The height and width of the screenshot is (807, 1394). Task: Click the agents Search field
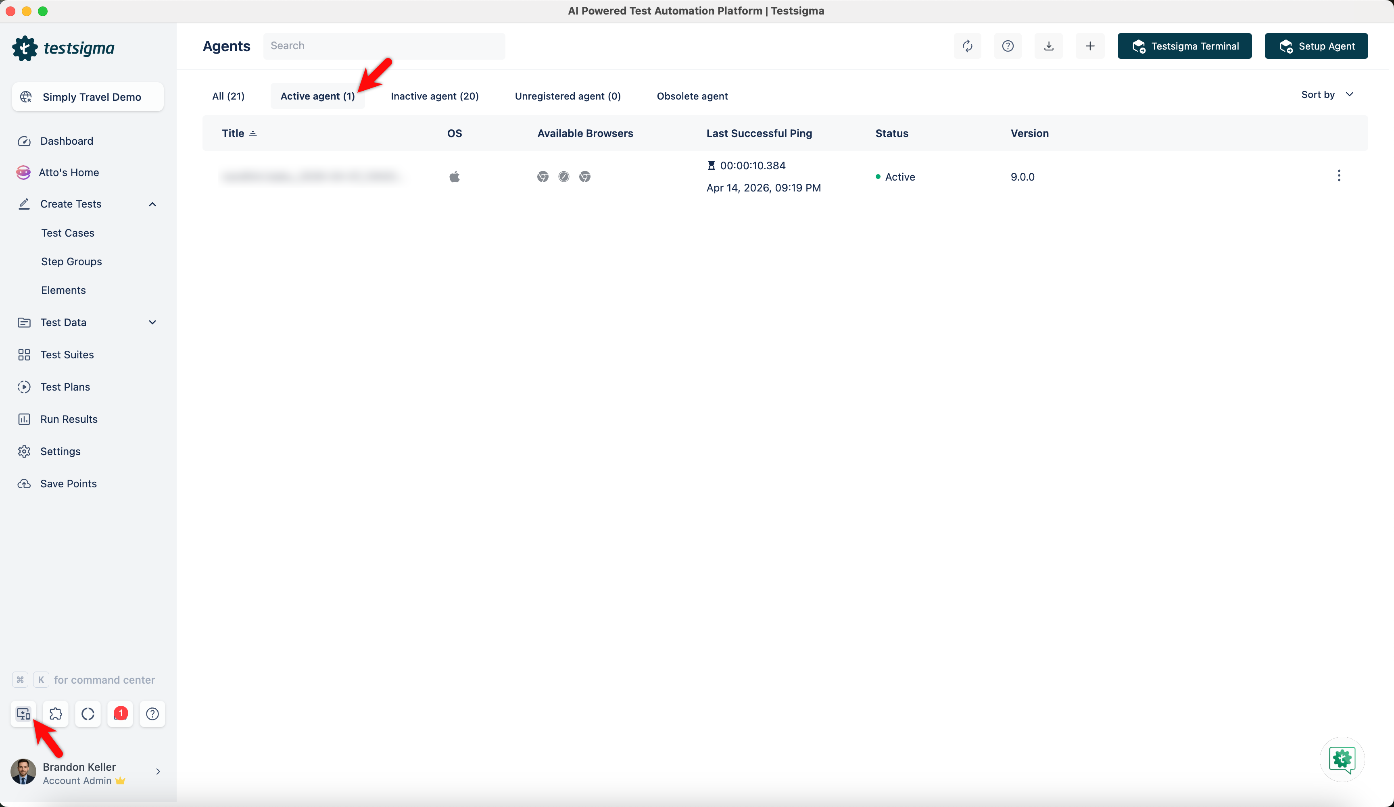point(384,46)
